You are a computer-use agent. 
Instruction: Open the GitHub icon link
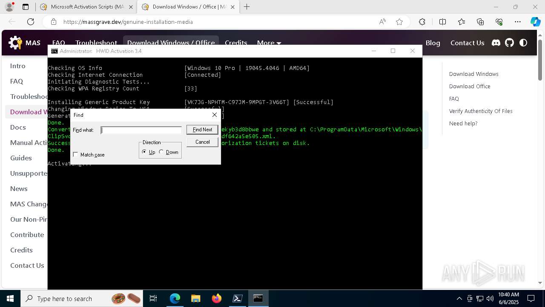point(510,43)
